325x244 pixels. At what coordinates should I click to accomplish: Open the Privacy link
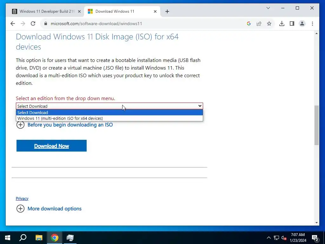coord(22,198)
